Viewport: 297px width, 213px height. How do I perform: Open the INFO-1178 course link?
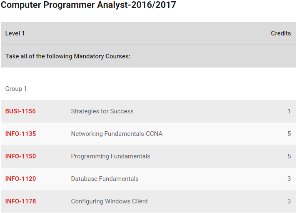tap(20, 201)
